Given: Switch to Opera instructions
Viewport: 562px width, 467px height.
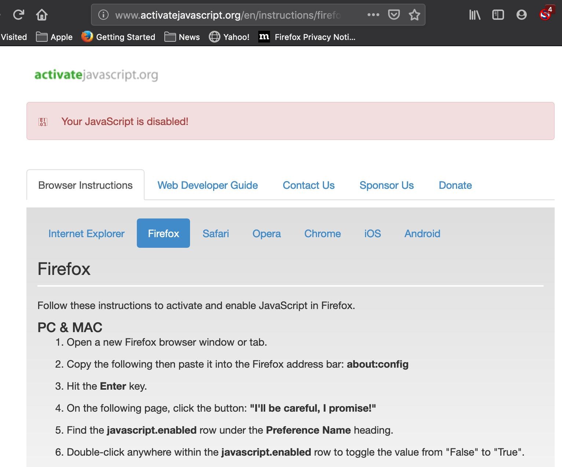Looking at the screenshot, I should tap(267, 233).
